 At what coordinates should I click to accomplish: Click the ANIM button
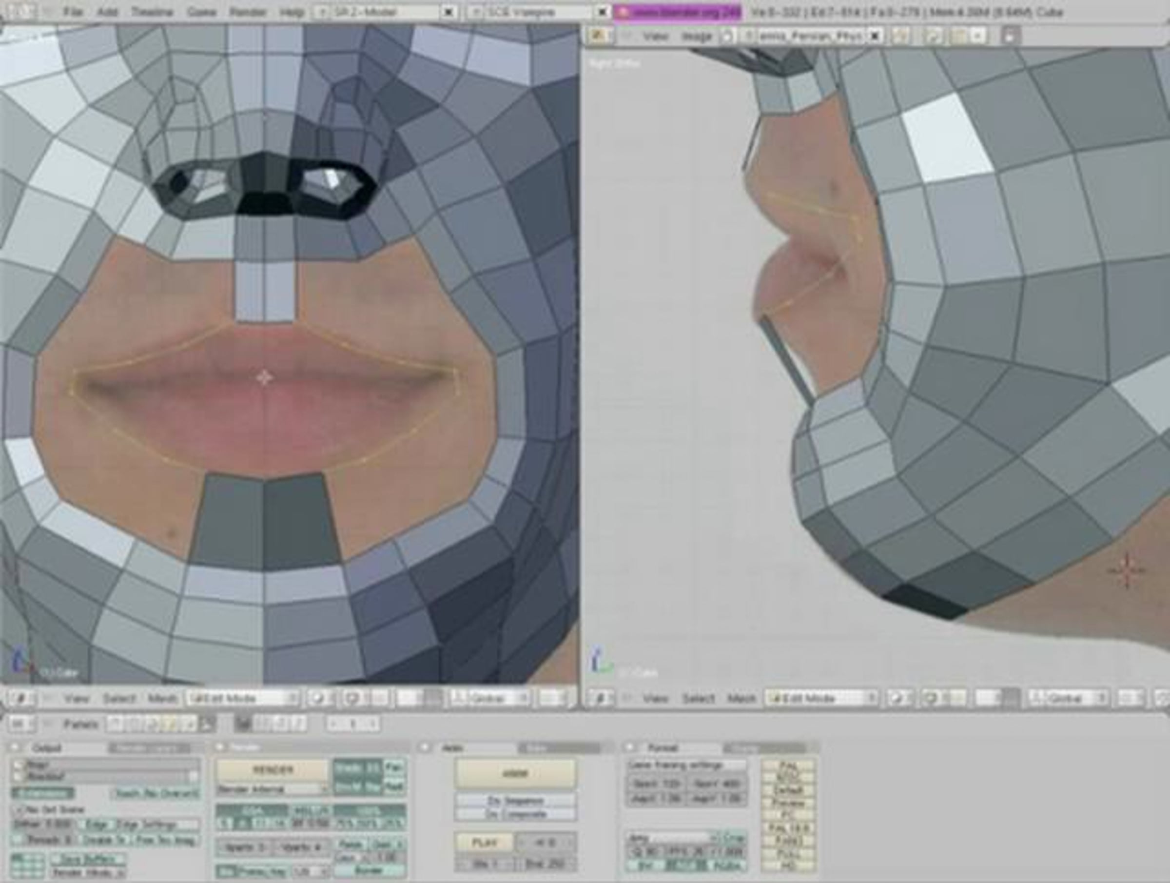pos(515,773)
